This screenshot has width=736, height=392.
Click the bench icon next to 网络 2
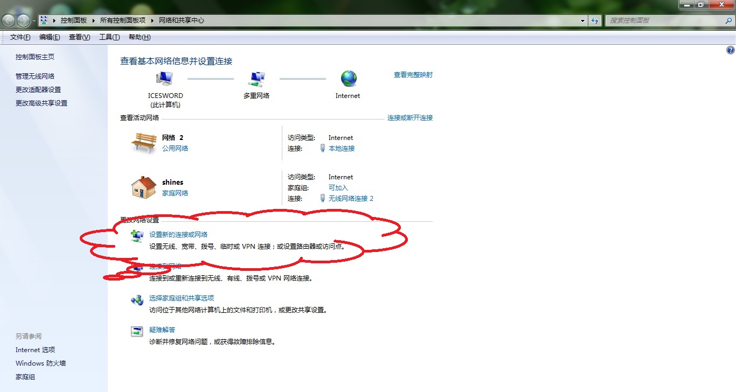click(143, 143)
